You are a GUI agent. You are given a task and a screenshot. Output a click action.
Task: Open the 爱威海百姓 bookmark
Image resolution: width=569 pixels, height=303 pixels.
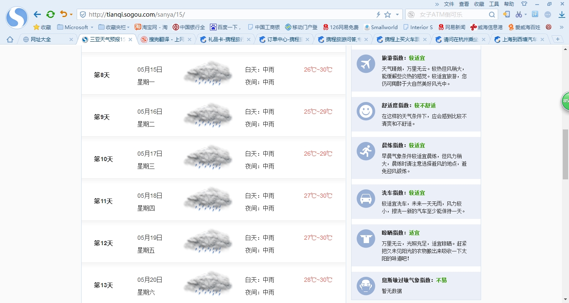[x=524, y=27]
